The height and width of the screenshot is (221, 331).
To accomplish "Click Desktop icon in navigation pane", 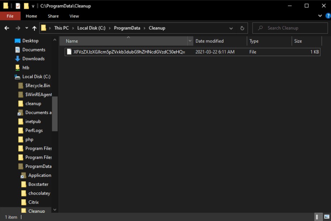I will pos(17,41).
